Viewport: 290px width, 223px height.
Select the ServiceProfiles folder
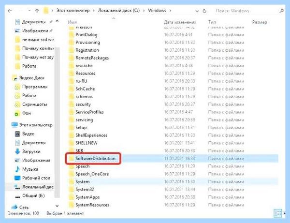click(x=89, y=112)
